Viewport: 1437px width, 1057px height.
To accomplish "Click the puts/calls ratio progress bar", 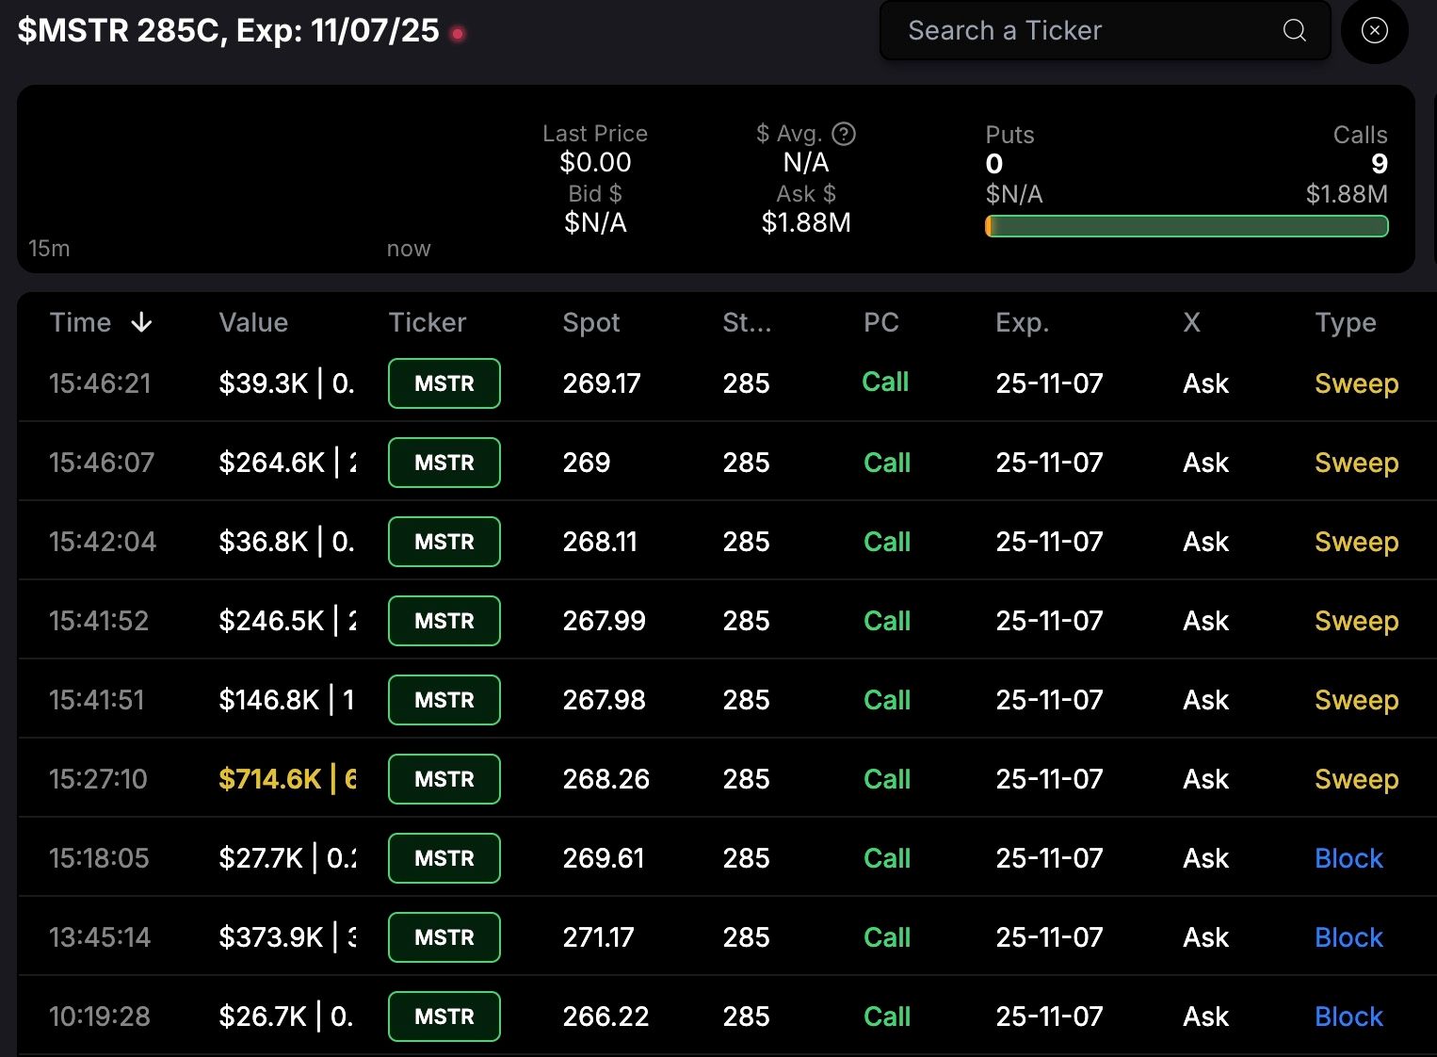I will click(1187, 226).
